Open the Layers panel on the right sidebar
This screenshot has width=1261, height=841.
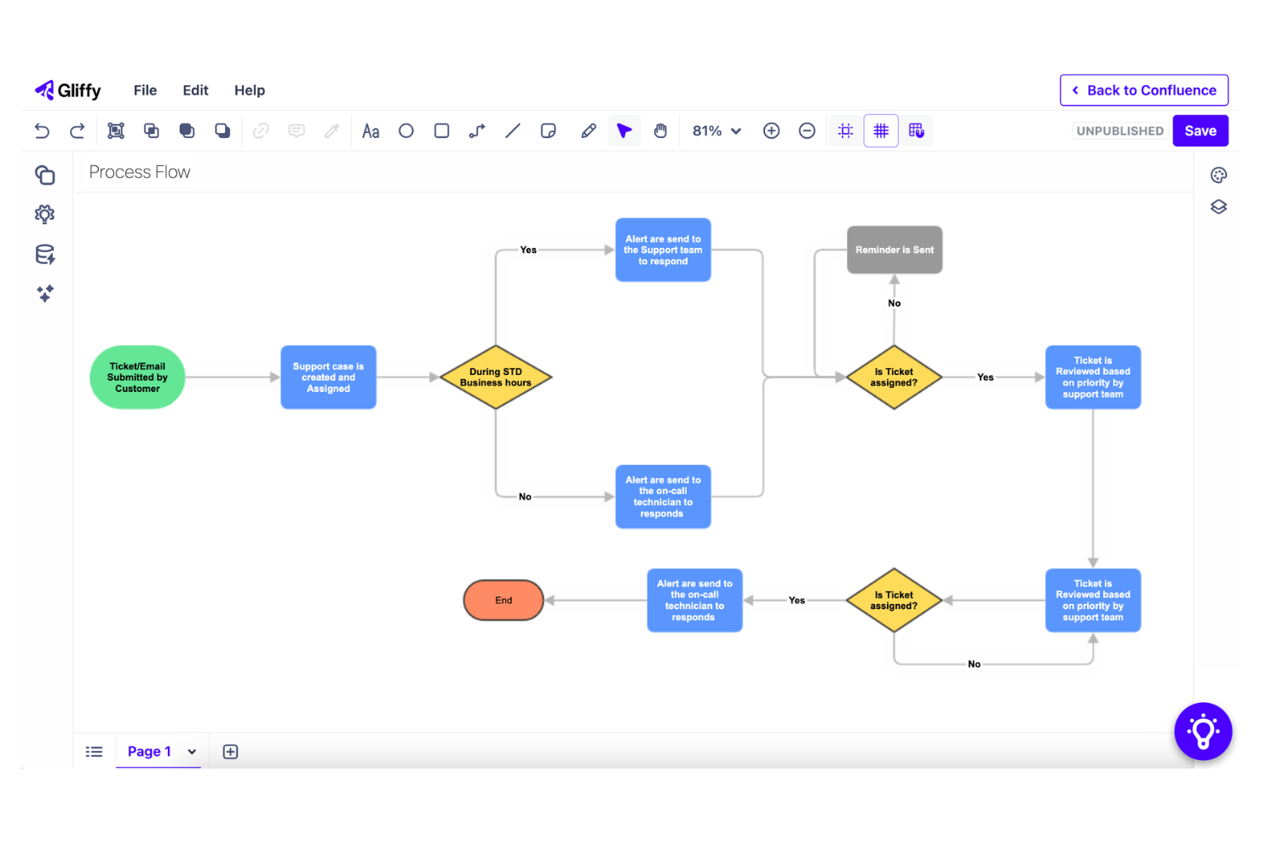pyautogui.click(x=1218, y=206)
